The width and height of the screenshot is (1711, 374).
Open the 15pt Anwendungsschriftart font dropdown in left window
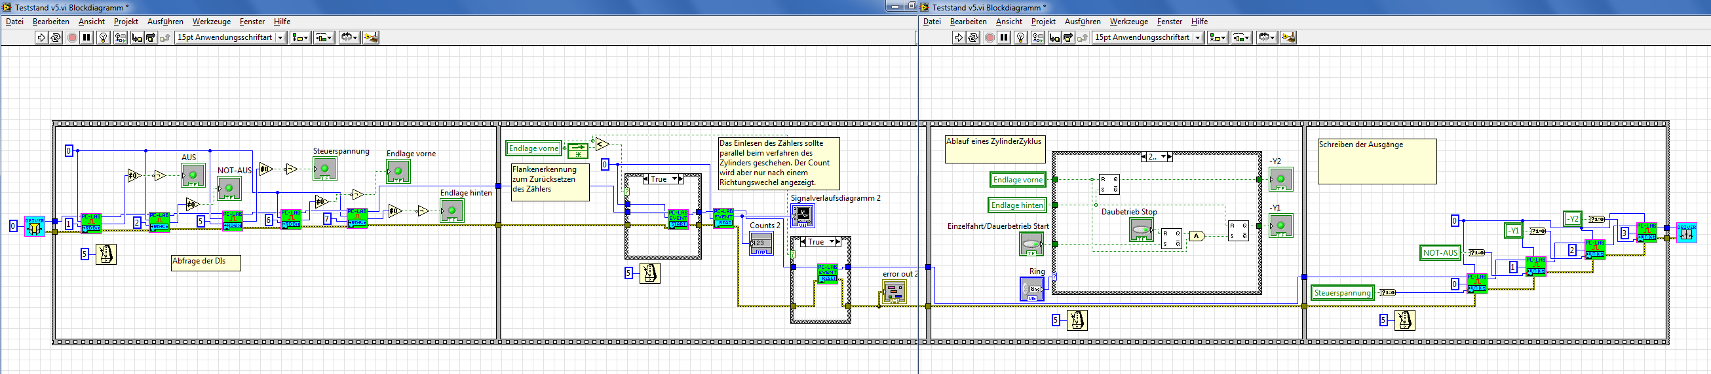(281, 38)
